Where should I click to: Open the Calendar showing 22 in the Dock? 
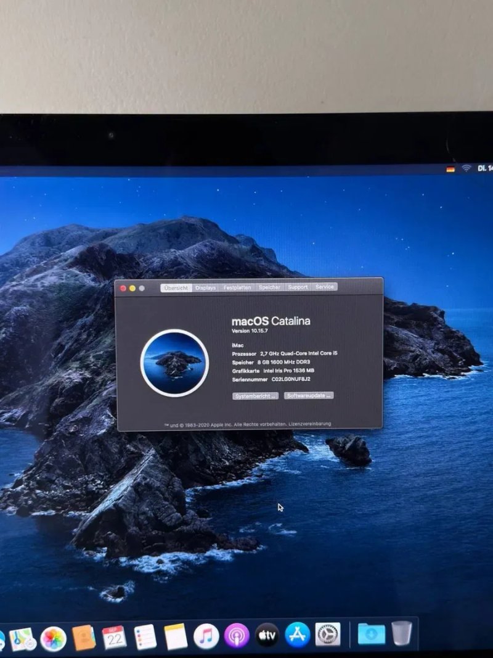tap(115, 638)
